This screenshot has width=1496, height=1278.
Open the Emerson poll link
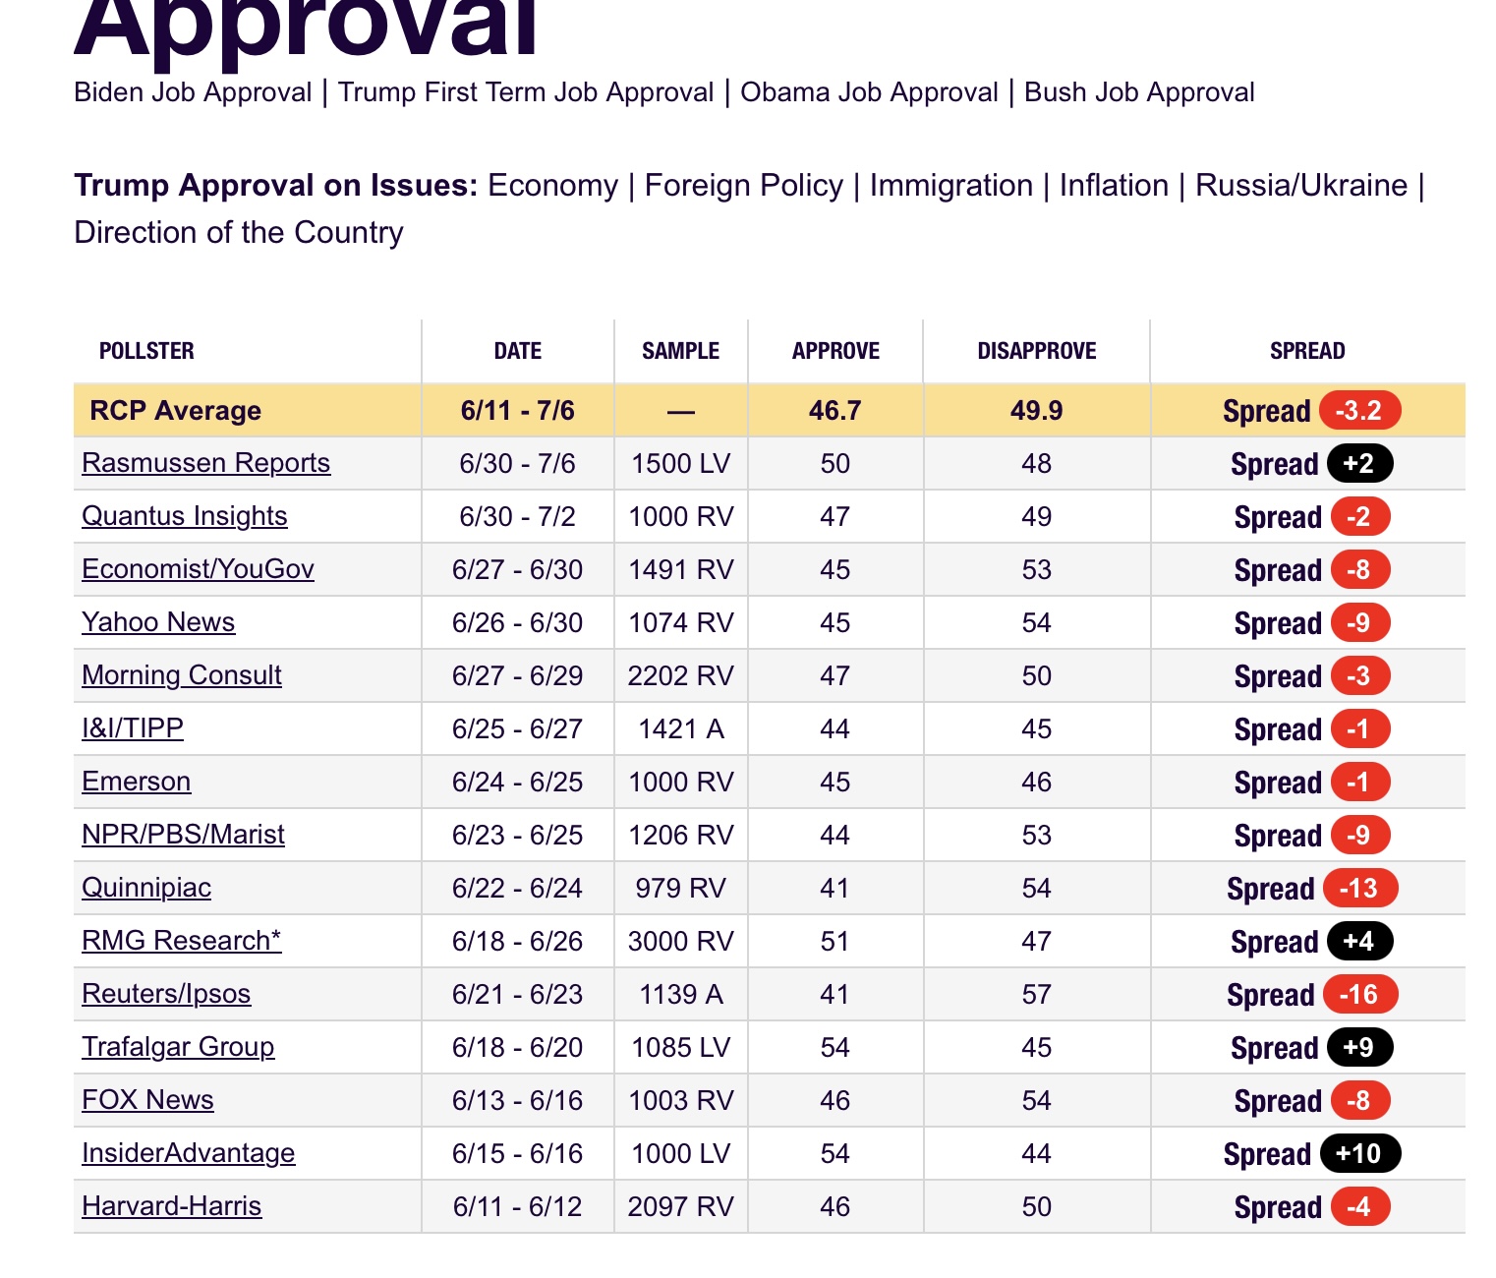(137, 782)
